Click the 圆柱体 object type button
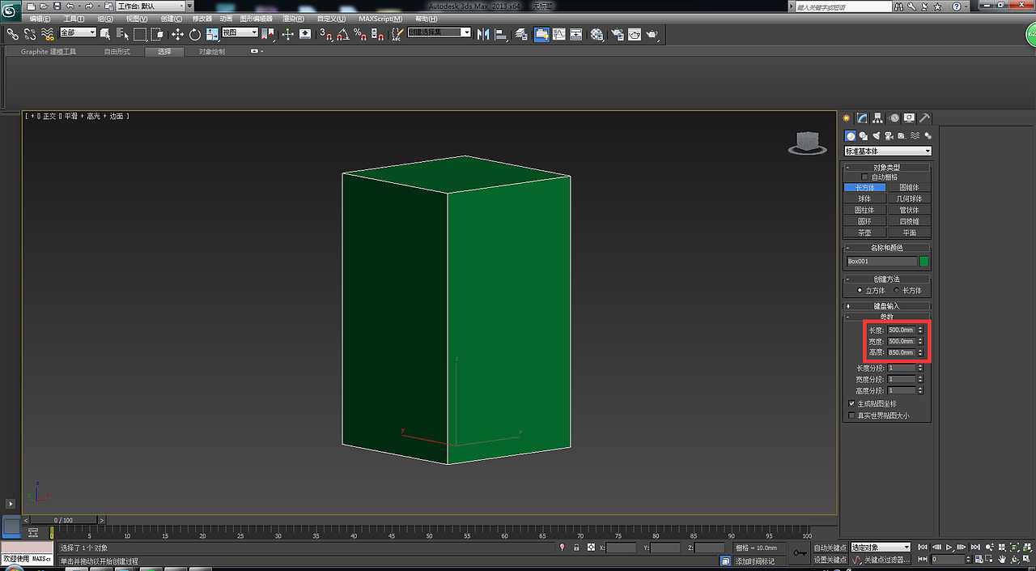 click(864, 210)
